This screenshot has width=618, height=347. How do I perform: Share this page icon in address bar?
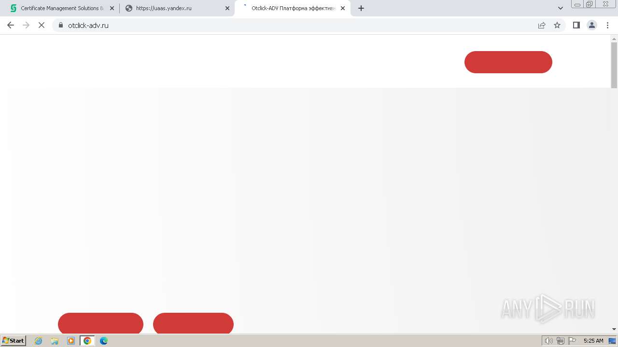tap(542, 25)
